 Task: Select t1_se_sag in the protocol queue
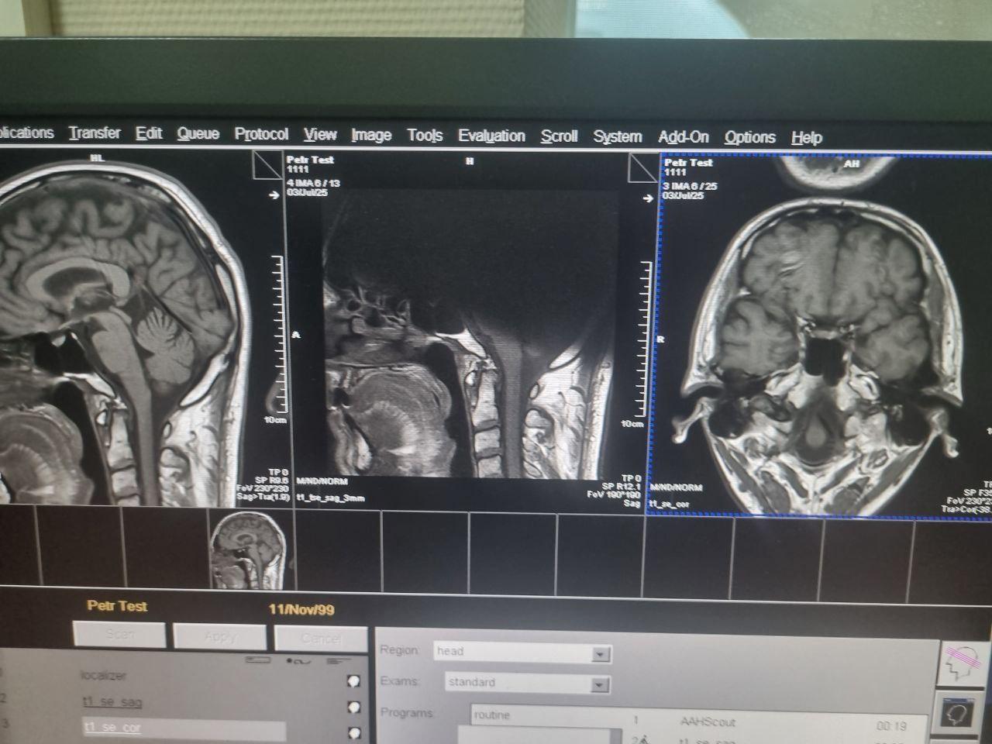(112, 702)
